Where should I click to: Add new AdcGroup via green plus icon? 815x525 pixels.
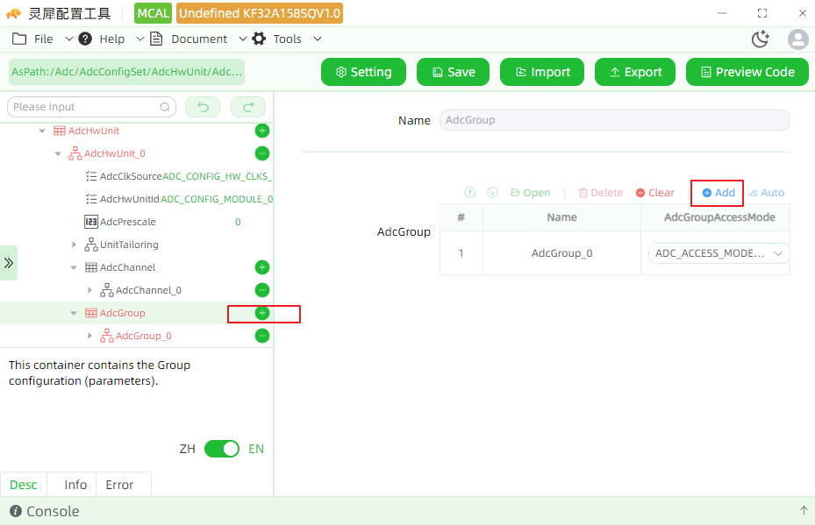tap(262, 313)
